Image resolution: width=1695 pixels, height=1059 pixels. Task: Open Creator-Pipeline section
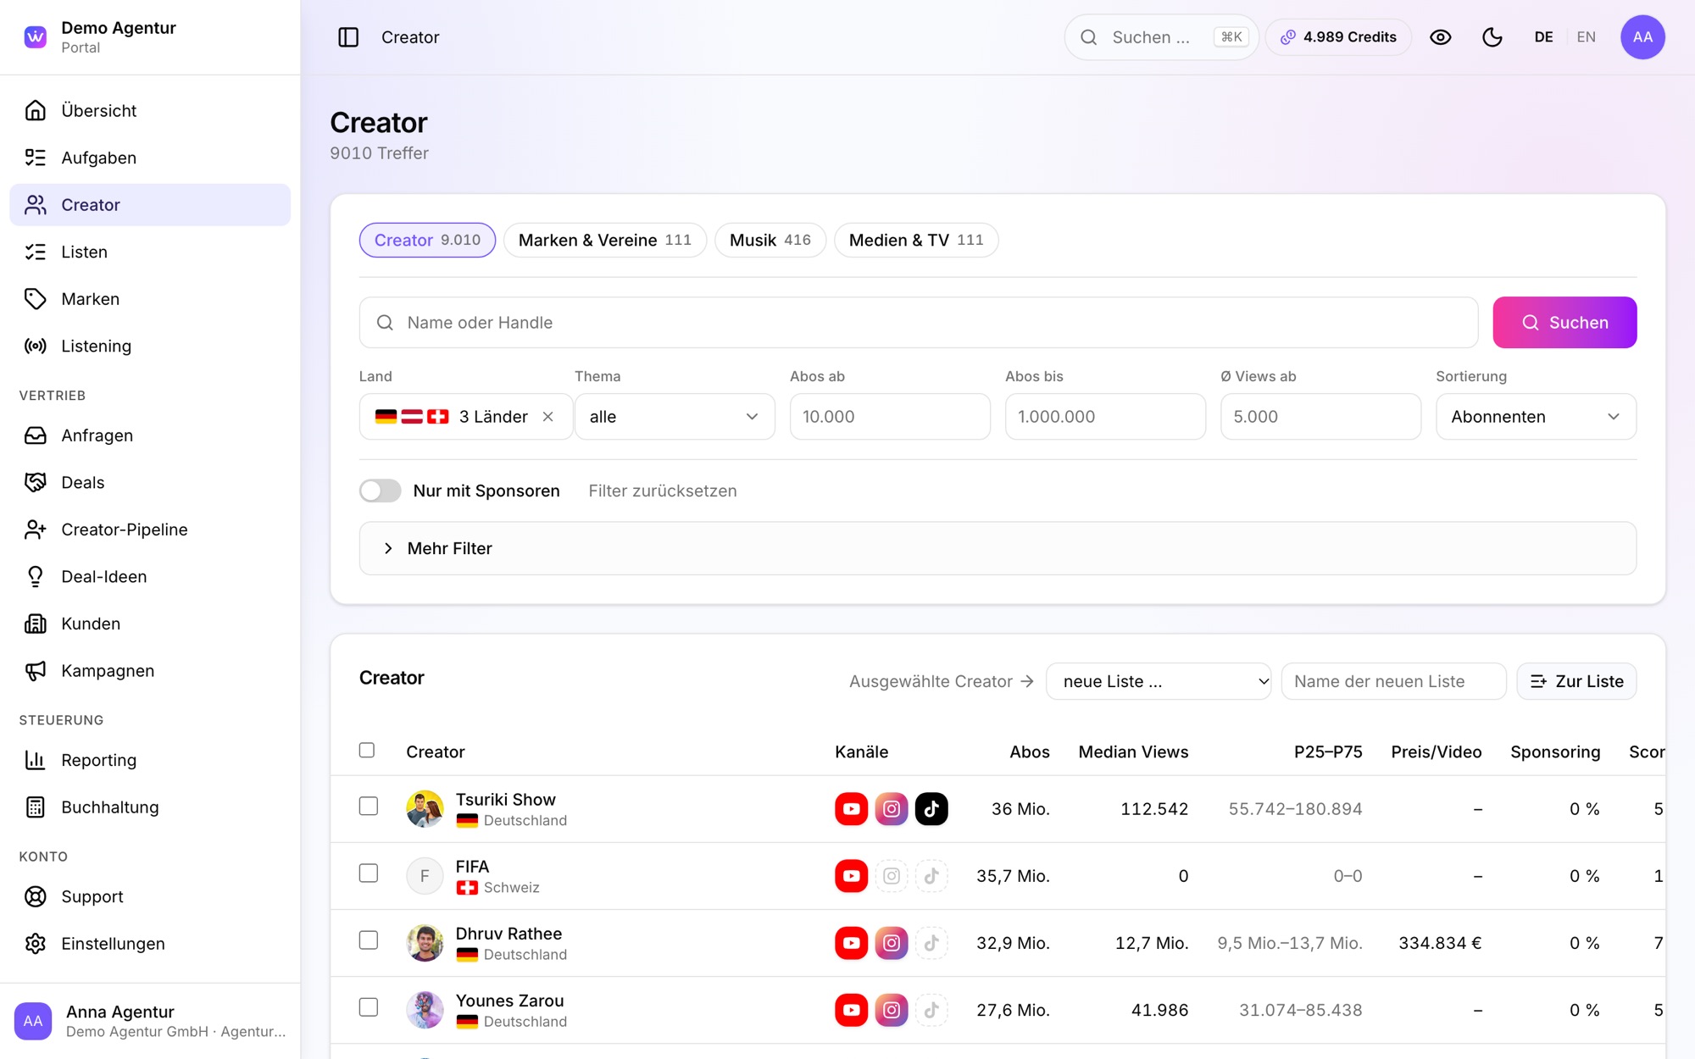coord(150,529)
